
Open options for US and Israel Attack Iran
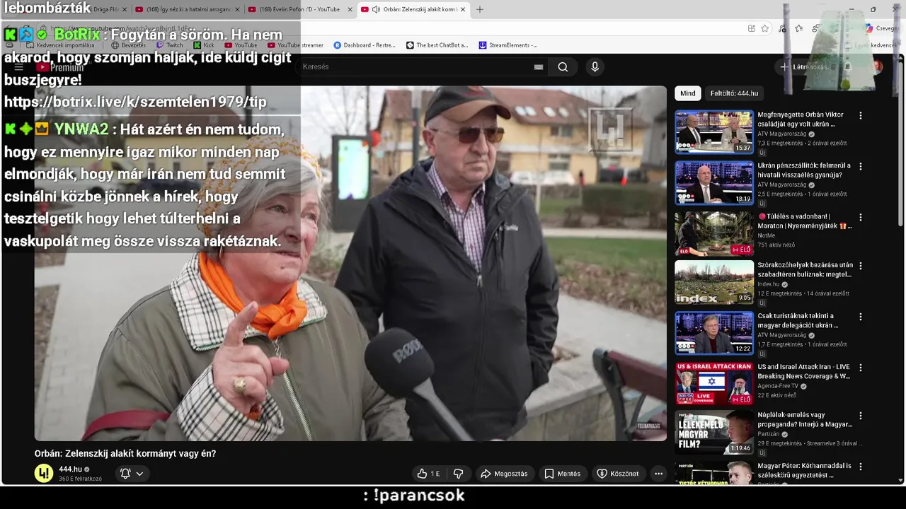pos(861,368)
